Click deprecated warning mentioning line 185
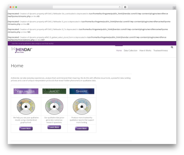Screen dimensions: 184x155 [88, 31]
